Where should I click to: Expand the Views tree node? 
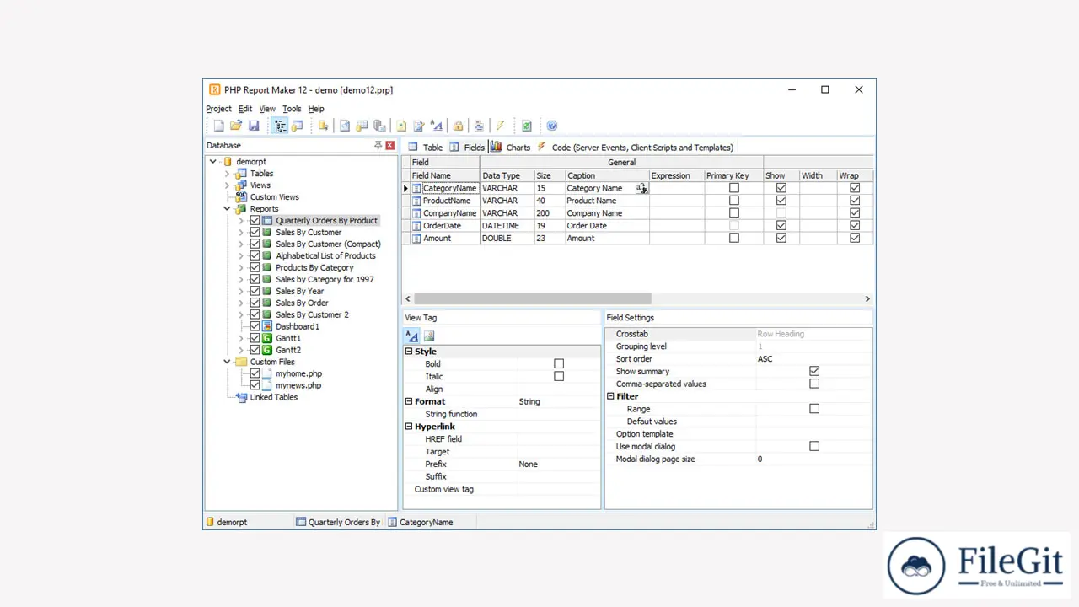[x=227, y=185]
